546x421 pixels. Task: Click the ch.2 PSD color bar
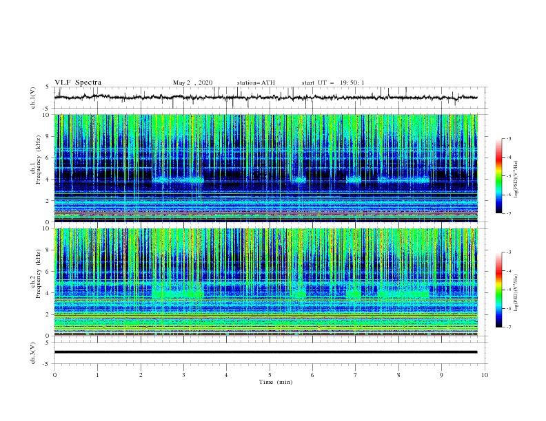pos(498,290)
